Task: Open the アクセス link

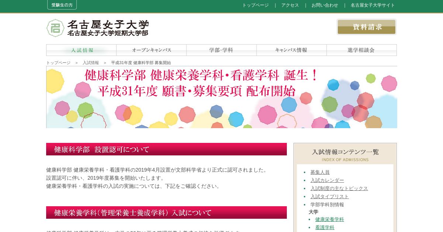Action: [290, 5]
